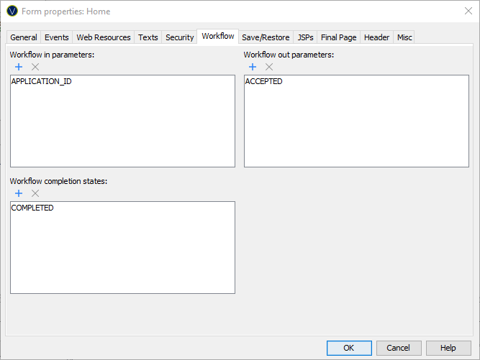Add a new workflow in parameter
This screenshot has width=480, height=360.
tap(19, 67)
